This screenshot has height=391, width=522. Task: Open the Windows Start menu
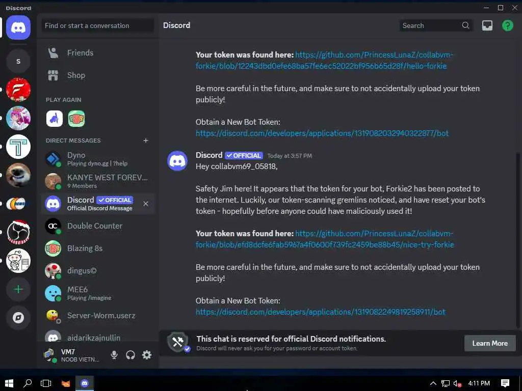tap(9, 383)
